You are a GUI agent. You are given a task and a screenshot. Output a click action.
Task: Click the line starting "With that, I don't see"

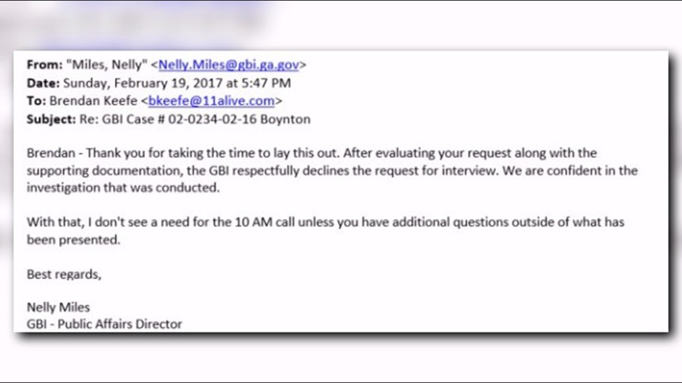click(x=325, y=222)
